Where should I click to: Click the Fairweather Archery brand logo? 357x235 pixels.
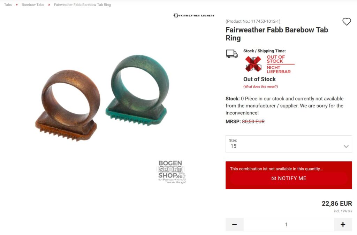point(194,15)
